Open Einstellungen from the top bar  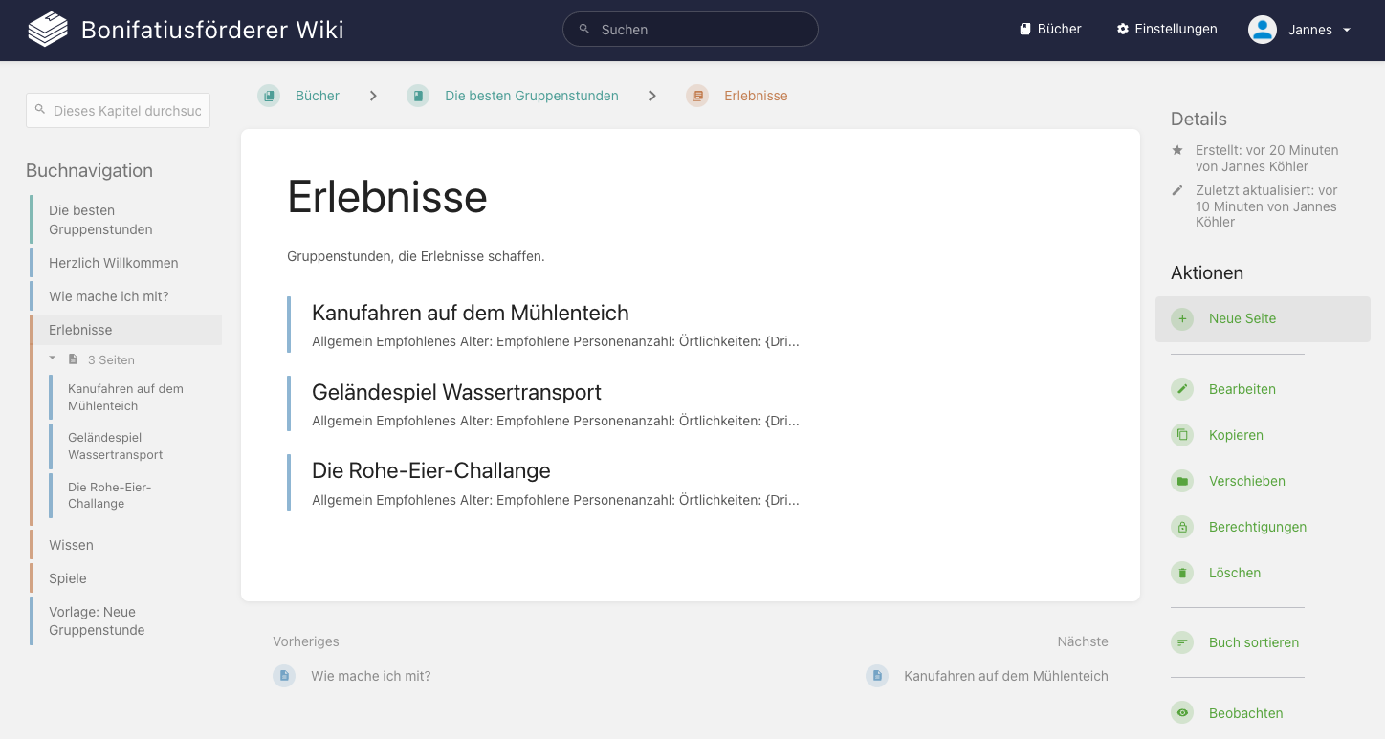[1167, 29]
